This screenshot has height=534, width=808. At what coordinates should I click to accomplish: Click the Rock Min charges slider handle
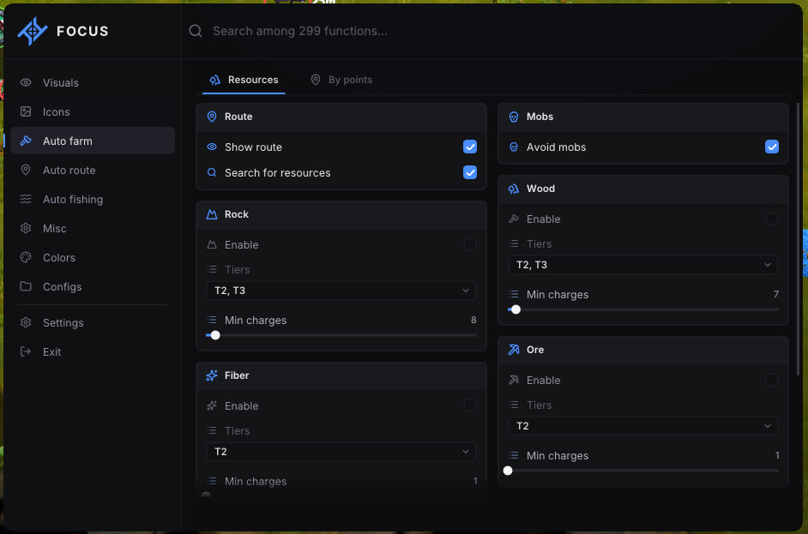click(215, 335)
